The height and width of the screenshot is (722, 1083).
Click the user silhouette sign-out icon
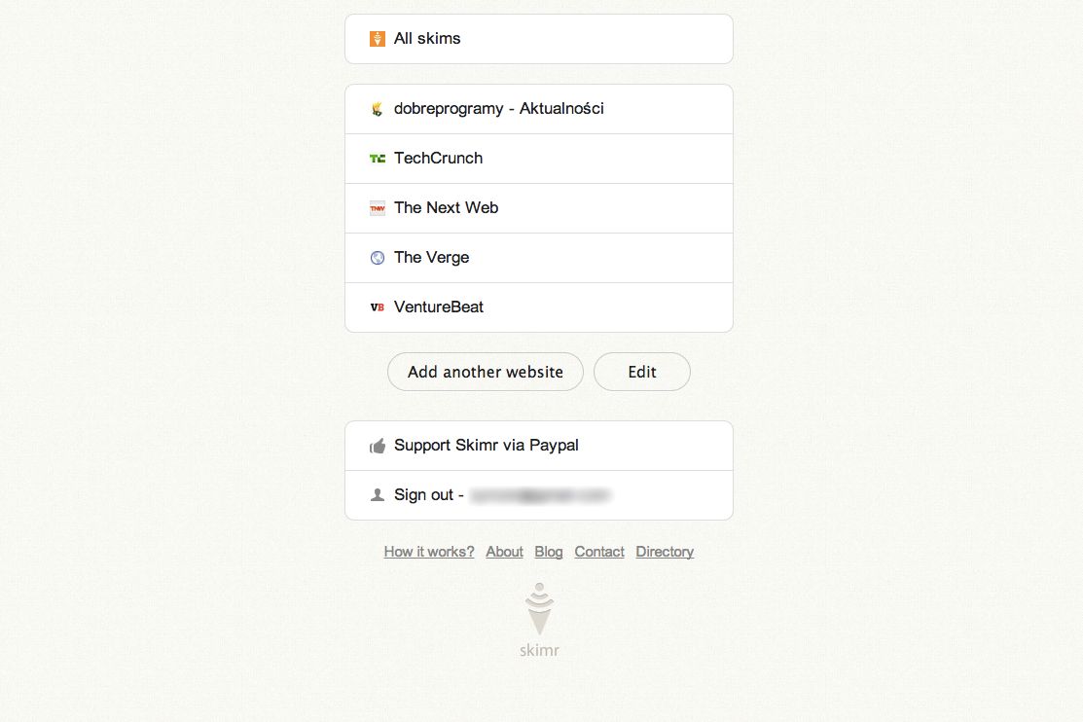[x=378, y=494]
